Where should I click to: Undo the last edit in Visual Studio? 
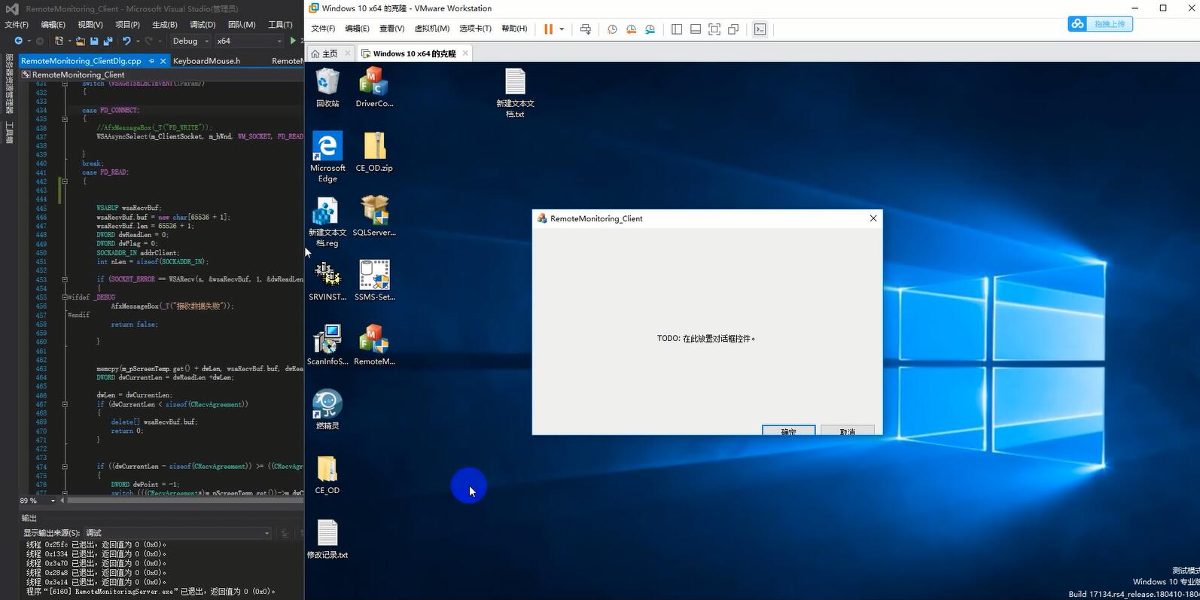[126, 41]
